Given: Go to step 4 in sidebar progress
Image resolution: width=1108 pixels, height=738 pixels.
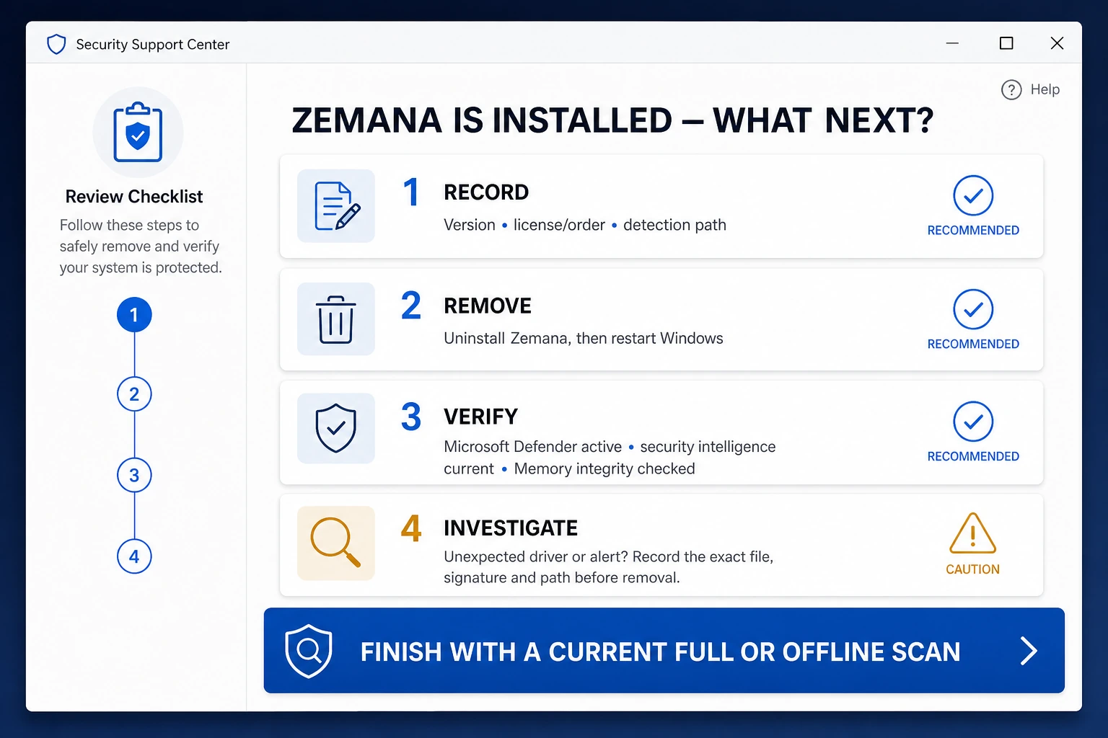Looking at the screenshot, I should [134, 556].
